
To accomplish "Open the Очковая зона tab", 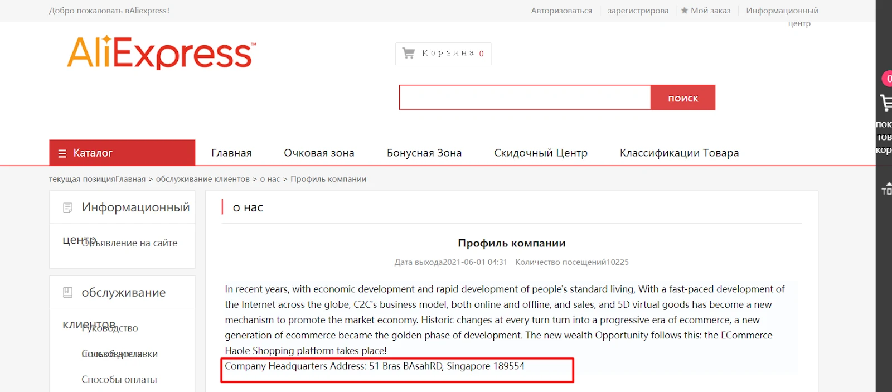I will pos(319,153).
